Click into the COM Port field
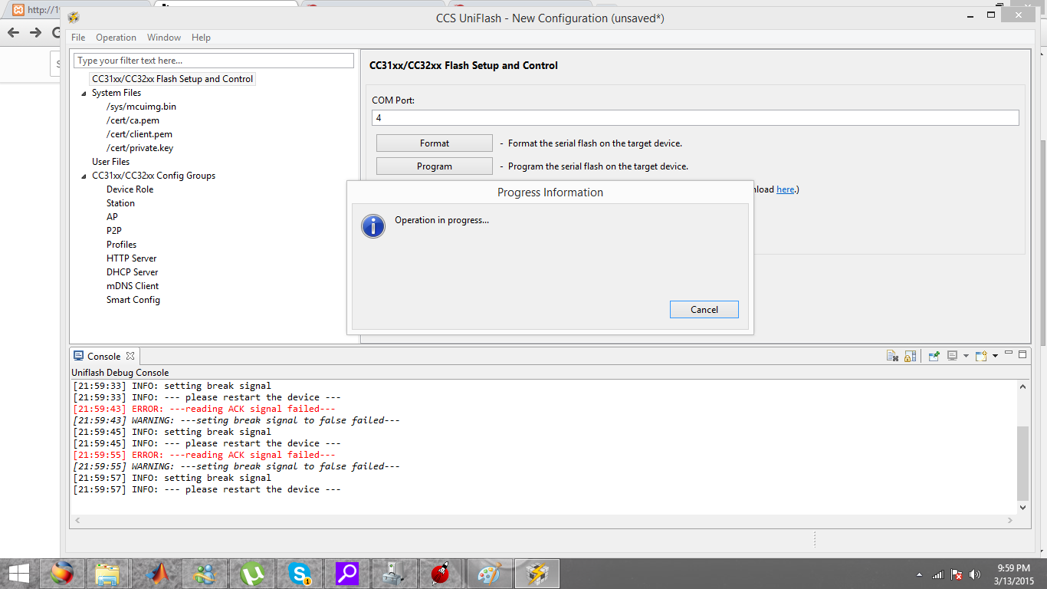This screenshot has height=589, width=1047. click(695, 118)
